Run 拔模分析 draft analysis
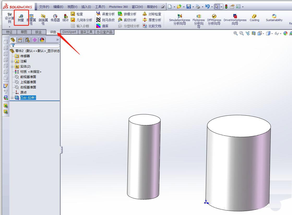Screen dimensions: 292x215 click(x=127, y=14)
